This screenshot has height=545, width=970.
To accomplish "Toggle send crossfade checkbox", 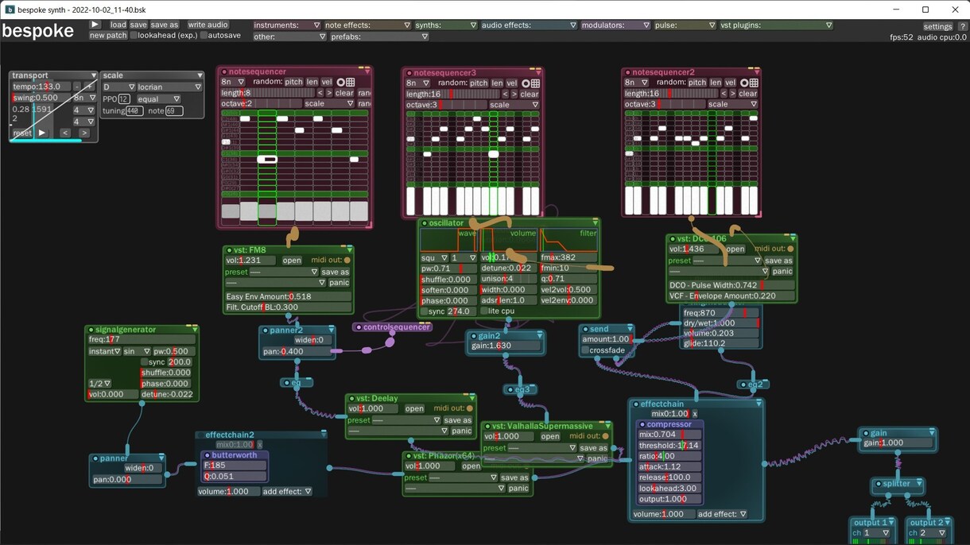I will [585, 350].
